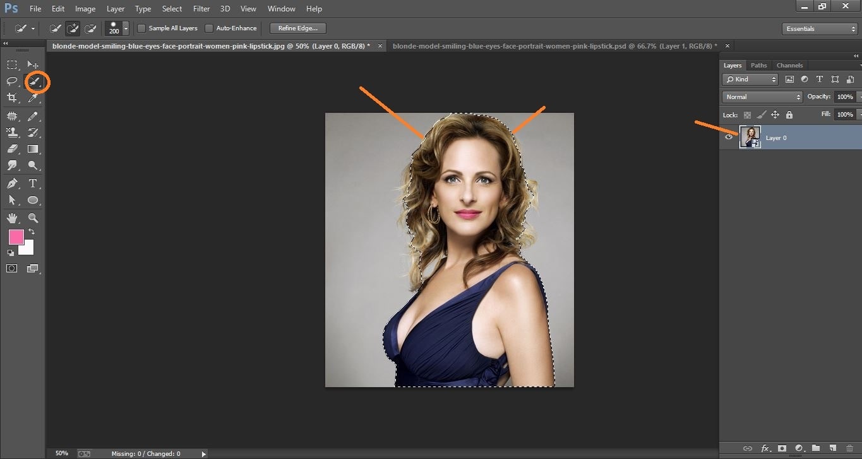Open layer styles via the fx icon
This screenshot has height=459, width=862.
[x=765, y=448]
